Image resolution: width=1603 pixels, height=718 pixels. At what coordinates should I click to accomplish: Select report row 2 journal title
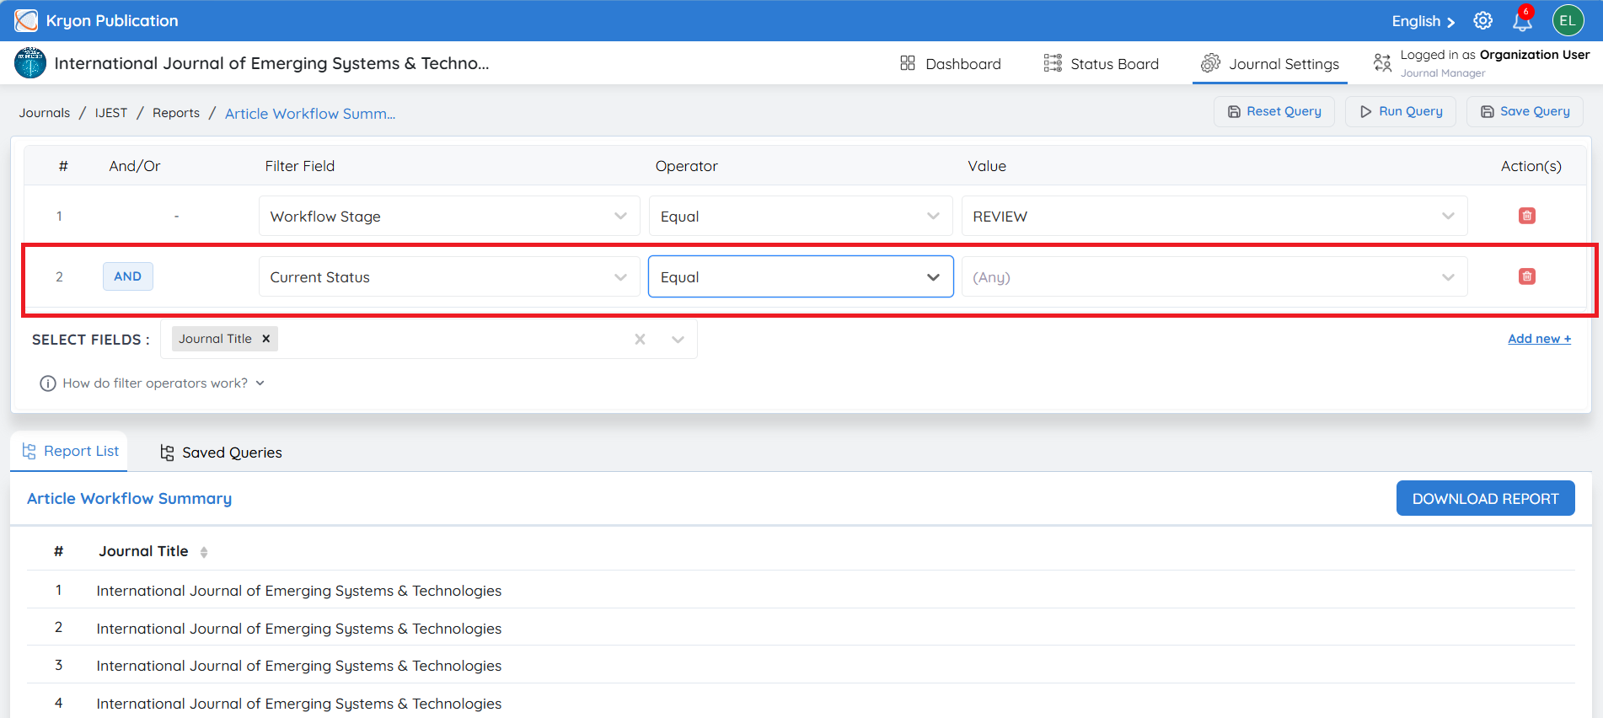coord(299,629)
